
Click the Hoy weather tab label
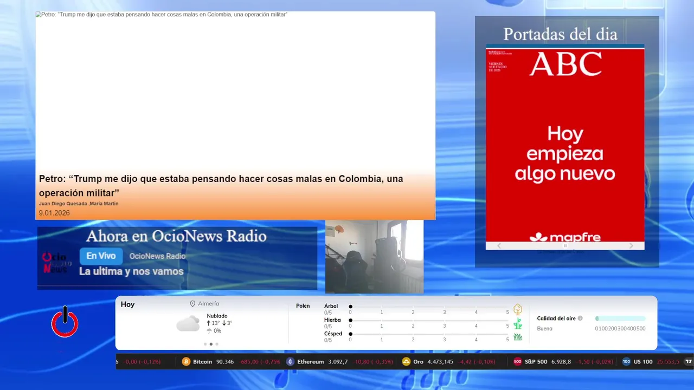click(x=127, y=304)
